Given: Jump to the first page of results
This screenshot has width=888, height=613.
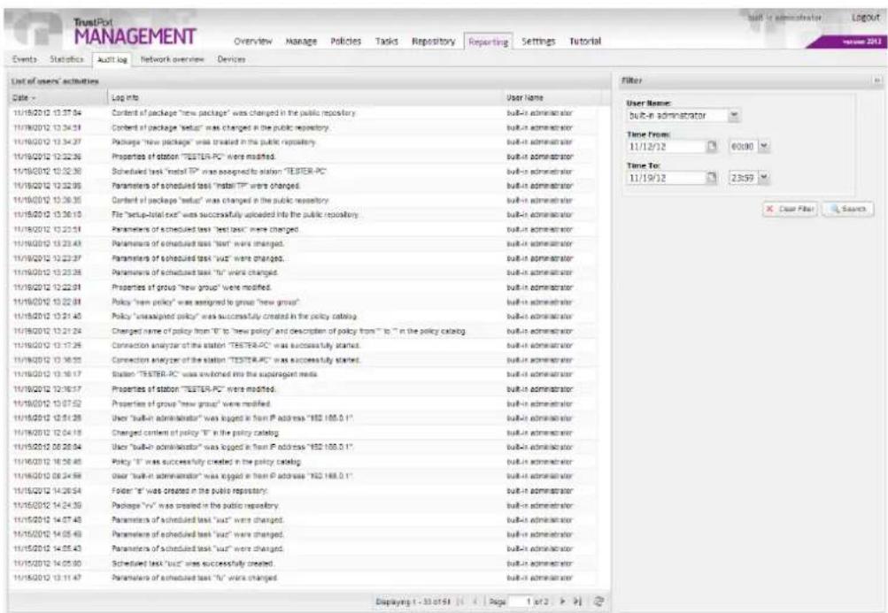Looking at the screenshot, I should click(x=460, y=602).
